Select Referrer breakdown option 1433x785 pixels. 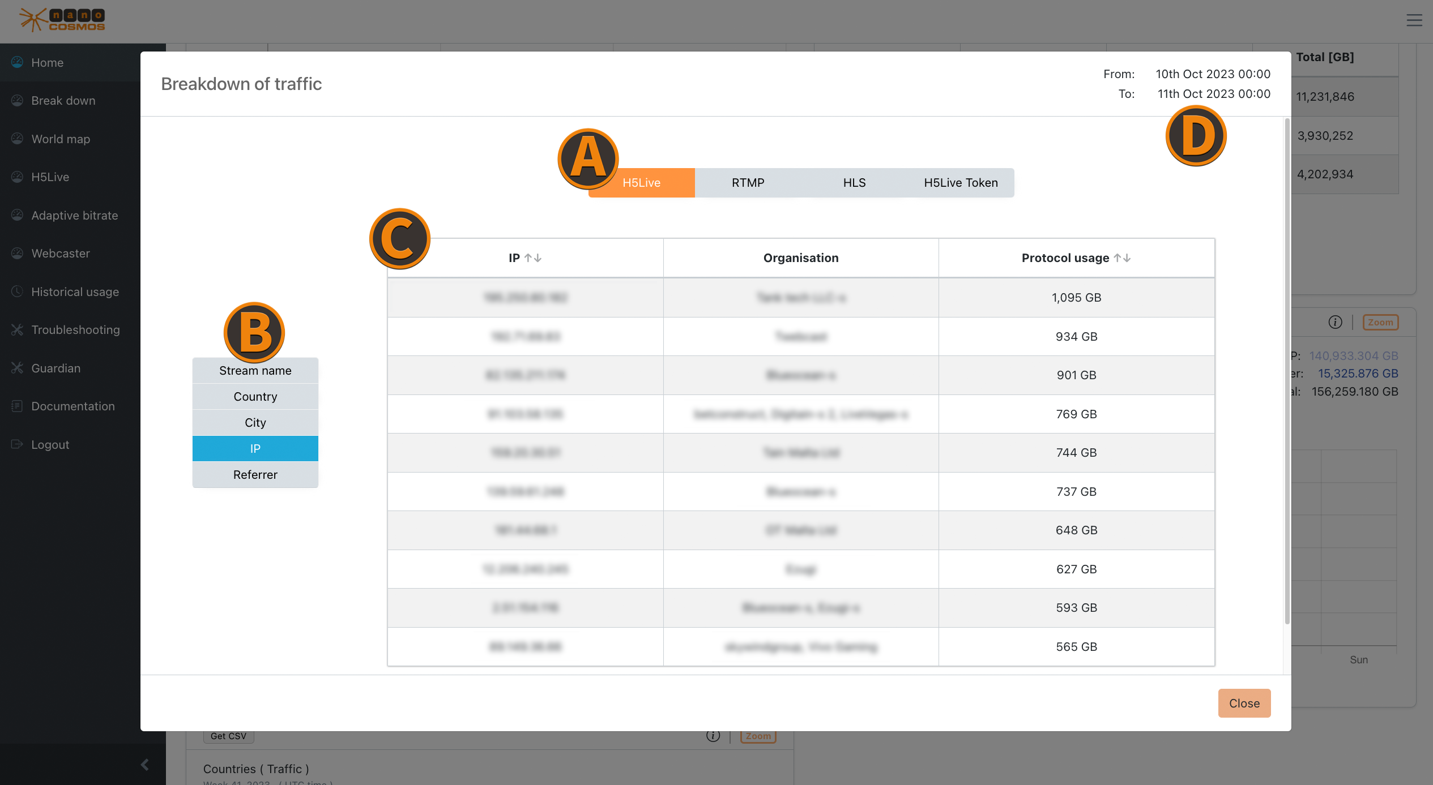click(x=255, y=474)
